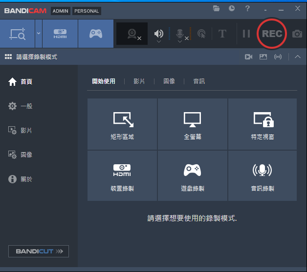The height and width of the screenshot is (272, 307).
Task: Collapse the panel with chevron up arrow
Action: 298,57
